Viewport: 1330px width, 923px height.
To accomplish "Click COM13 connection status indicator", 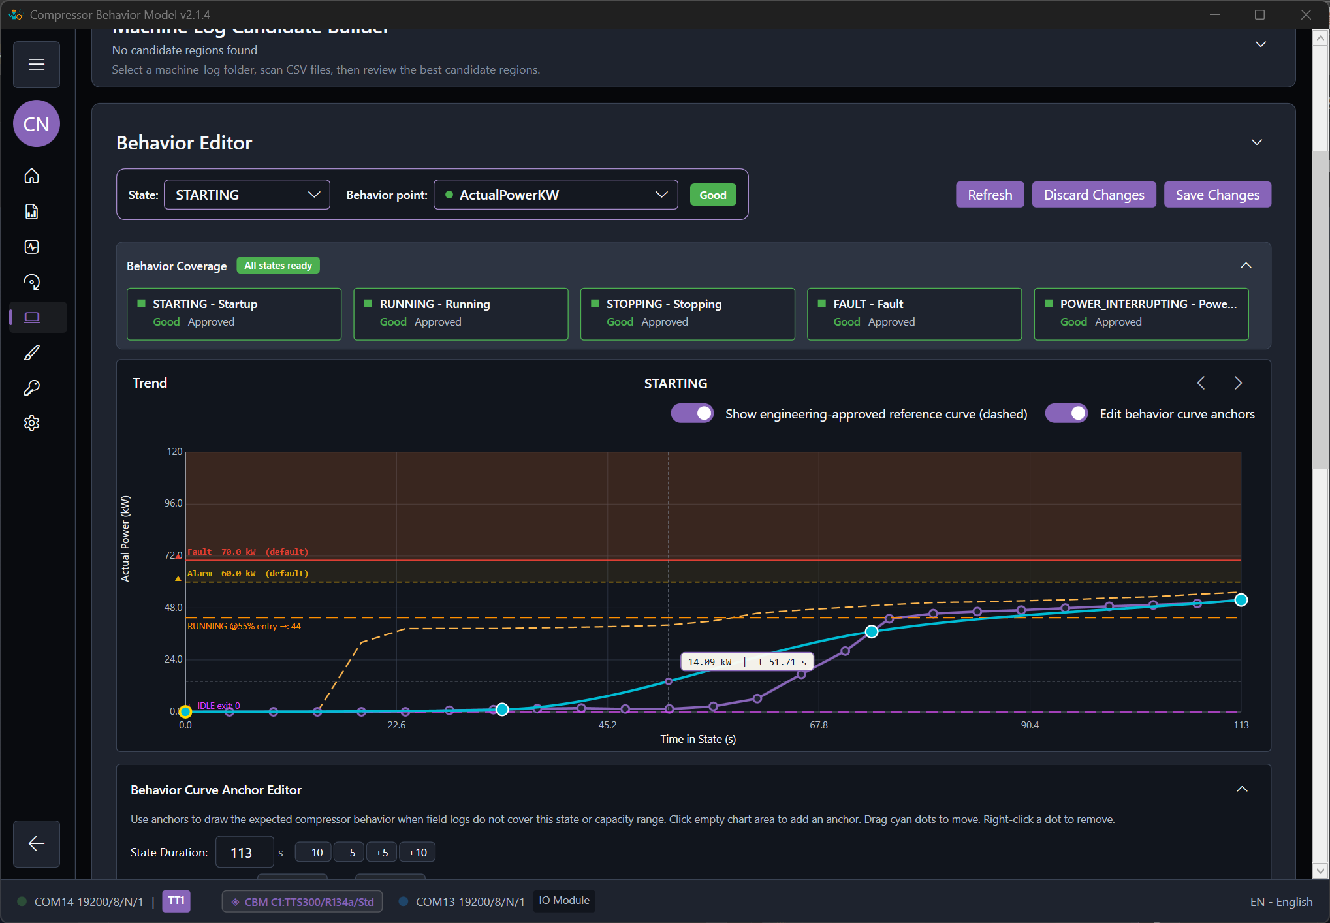I will point(404,901).
